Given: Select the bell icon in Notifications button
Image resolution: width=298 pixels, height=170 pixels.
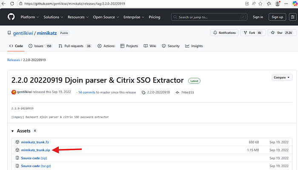Looking at the screenshot, I should click(x=215, y=33).
